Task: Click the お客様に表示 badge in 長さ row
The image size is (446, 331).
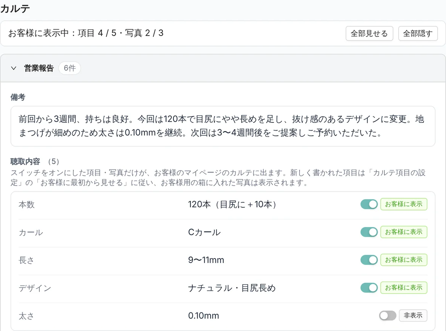Action: tap(404, 260)
